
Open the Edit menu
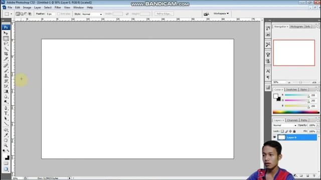point(18,7)
